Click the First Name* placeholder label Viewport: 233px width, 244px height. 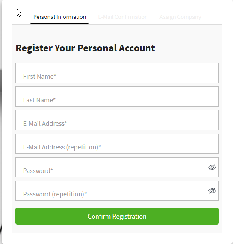[x=39, y=77]
